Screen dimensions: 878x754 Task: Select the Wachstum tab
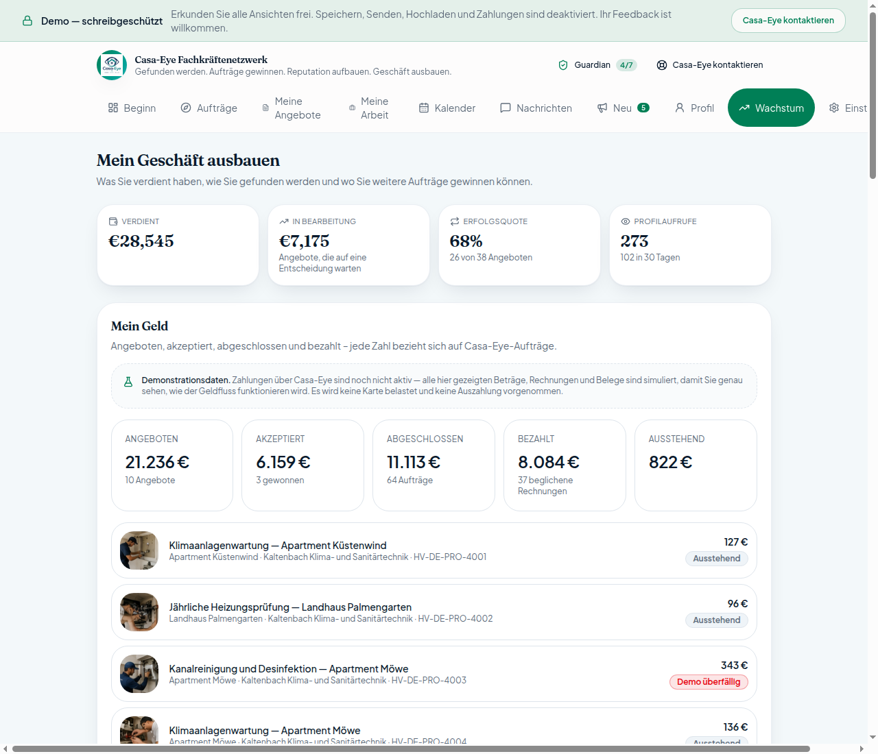(771, 108)
